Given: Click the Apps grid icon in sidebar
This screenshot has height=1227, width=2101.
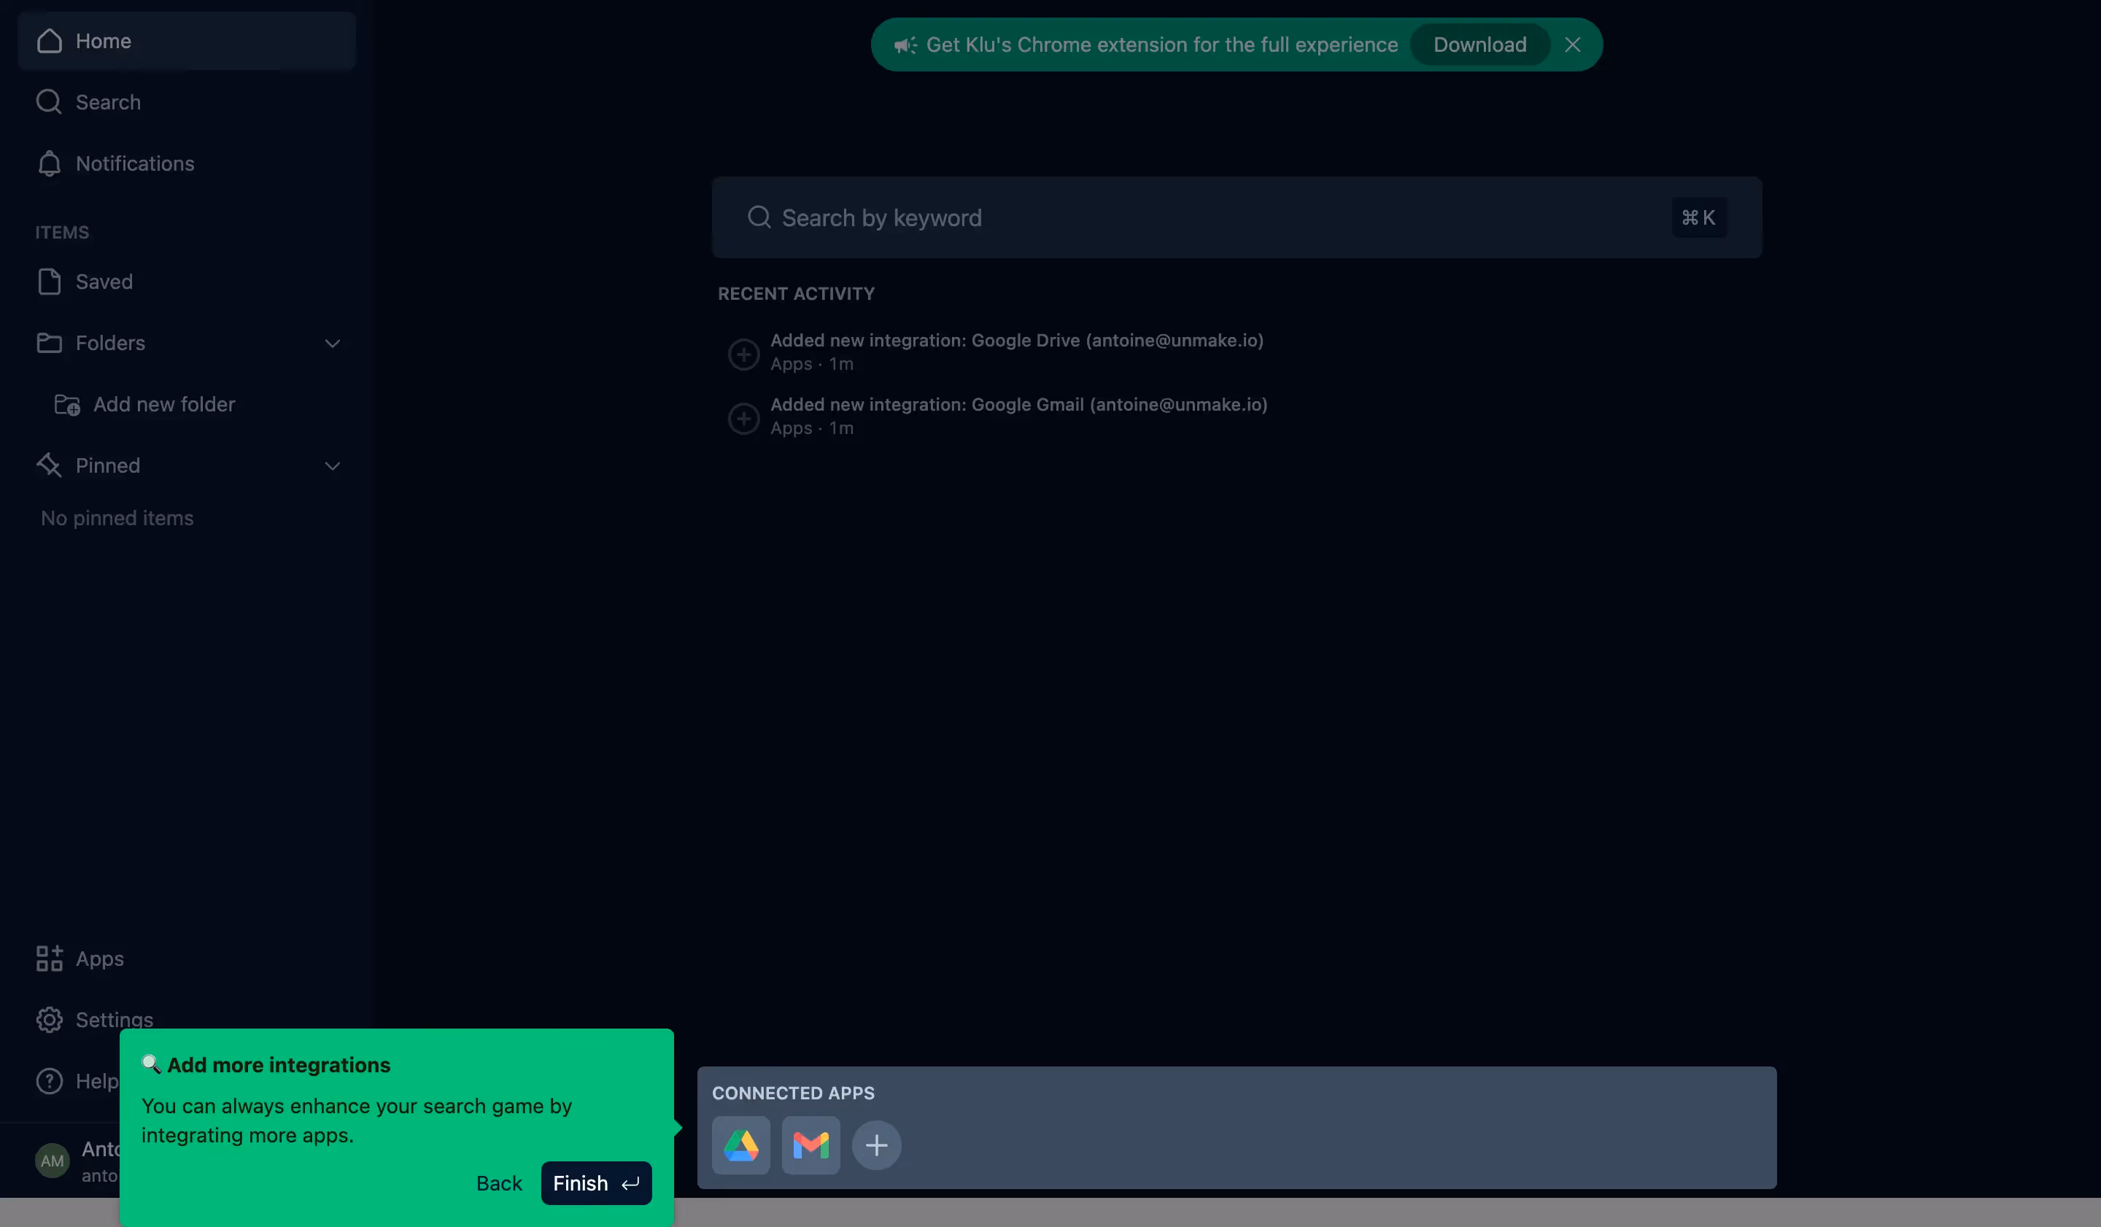Looking at the screenshot, I should [x=49, y=959].
